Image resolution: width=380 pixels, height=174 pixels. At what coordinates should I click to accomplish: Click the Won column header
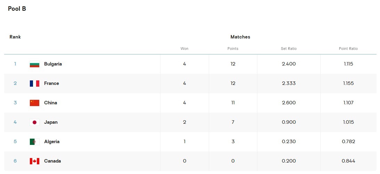184,49
